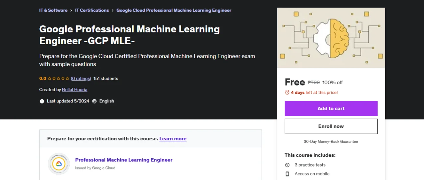Click the 'This course includes:' heading

[x=310, y=155]
